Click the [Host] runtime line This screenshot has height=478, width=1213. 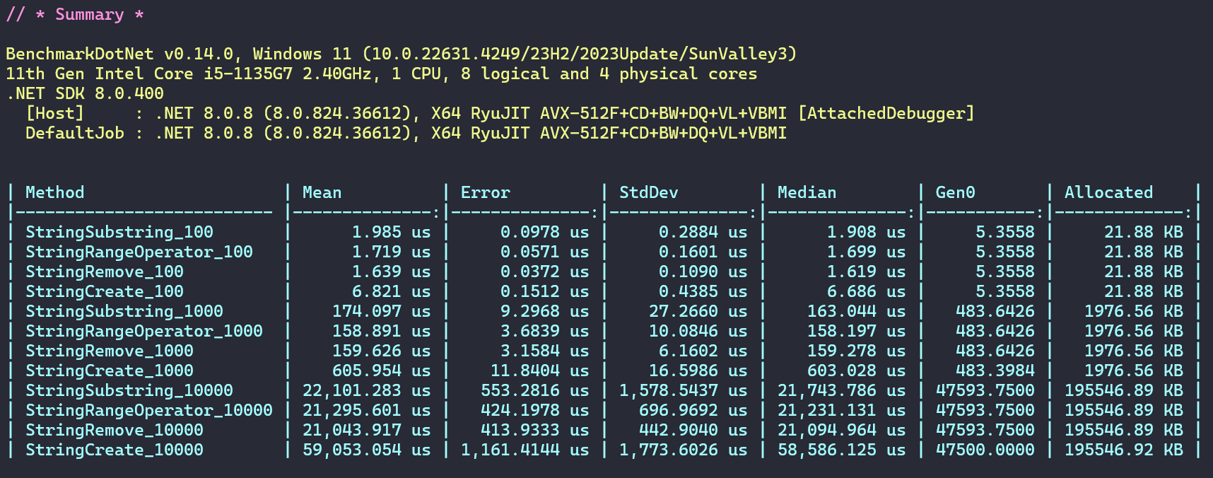click(x=500, y=113)
